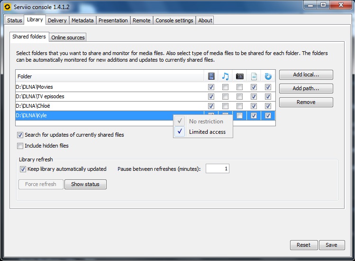Focus the pause between refreshes minutes field
Screen dimensions: 355x261
pos(218,169)
